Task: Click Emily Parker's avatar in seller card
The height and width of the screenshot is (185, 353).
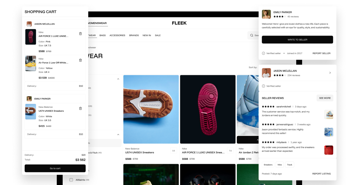Action: 266,14
